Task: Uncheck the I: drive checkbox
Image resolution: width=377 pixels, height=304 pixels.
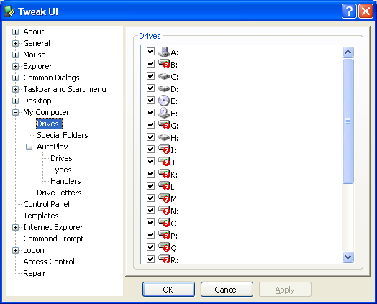Action: 150,149
